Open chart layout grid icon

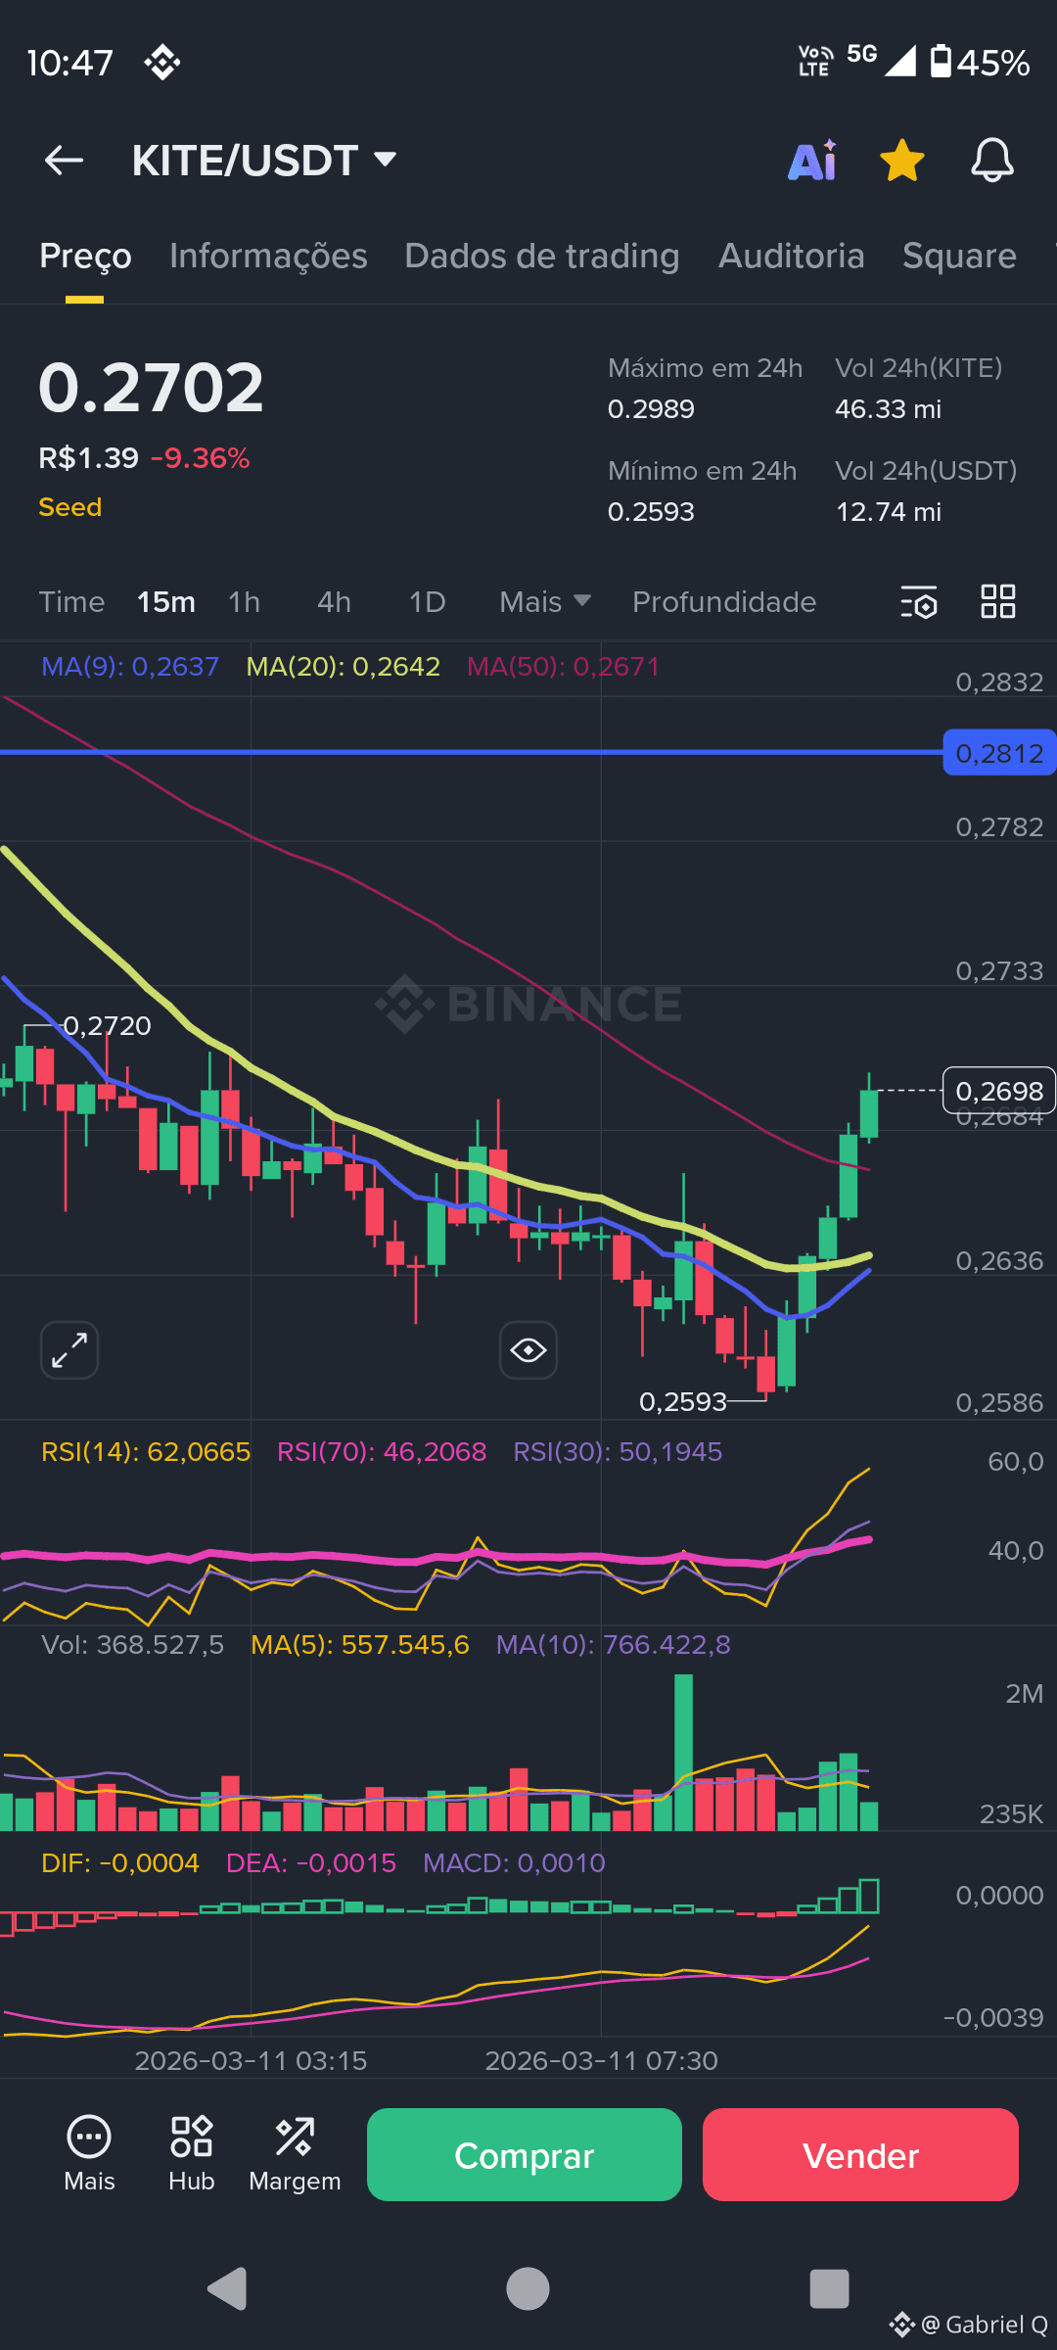998,601
